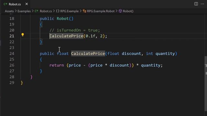Click the Robot constructor name on line 18
This screenshot has width=207, height=116.
62,19
